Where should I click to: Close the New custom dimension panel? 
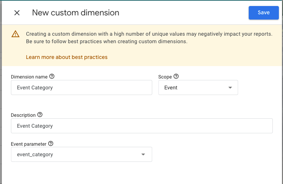click(x=17, y=13)
